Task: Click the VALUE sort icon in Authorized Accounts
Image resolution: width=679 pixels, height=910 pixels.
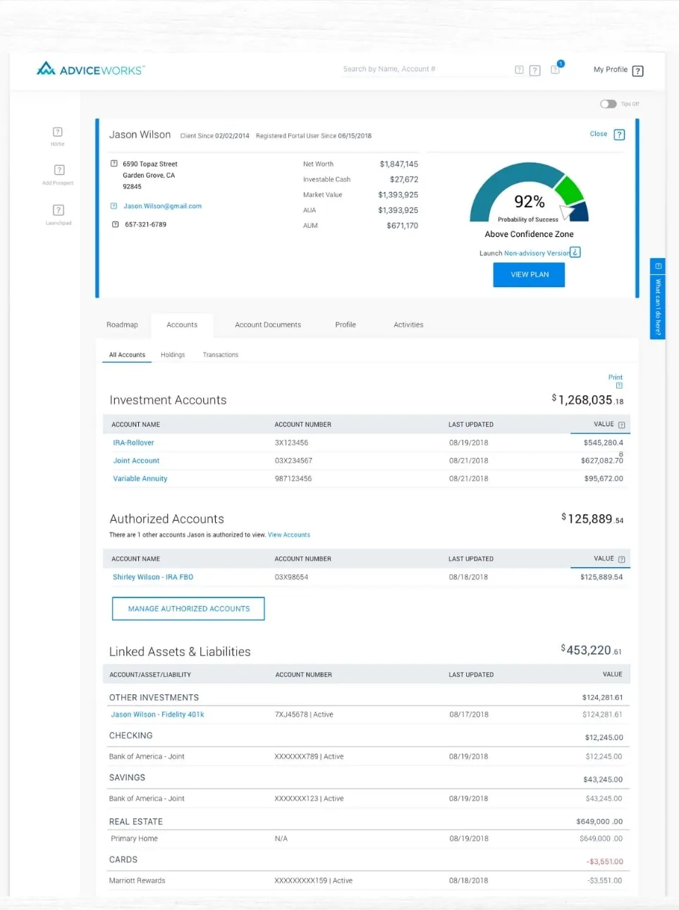Action: pyautogui.click(x=621, y=559)
